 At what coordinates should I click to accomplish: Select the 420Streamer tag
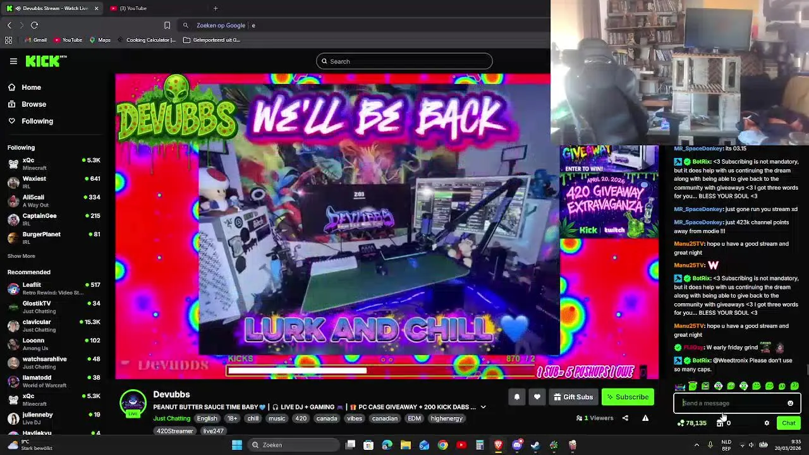click(175, 431)
